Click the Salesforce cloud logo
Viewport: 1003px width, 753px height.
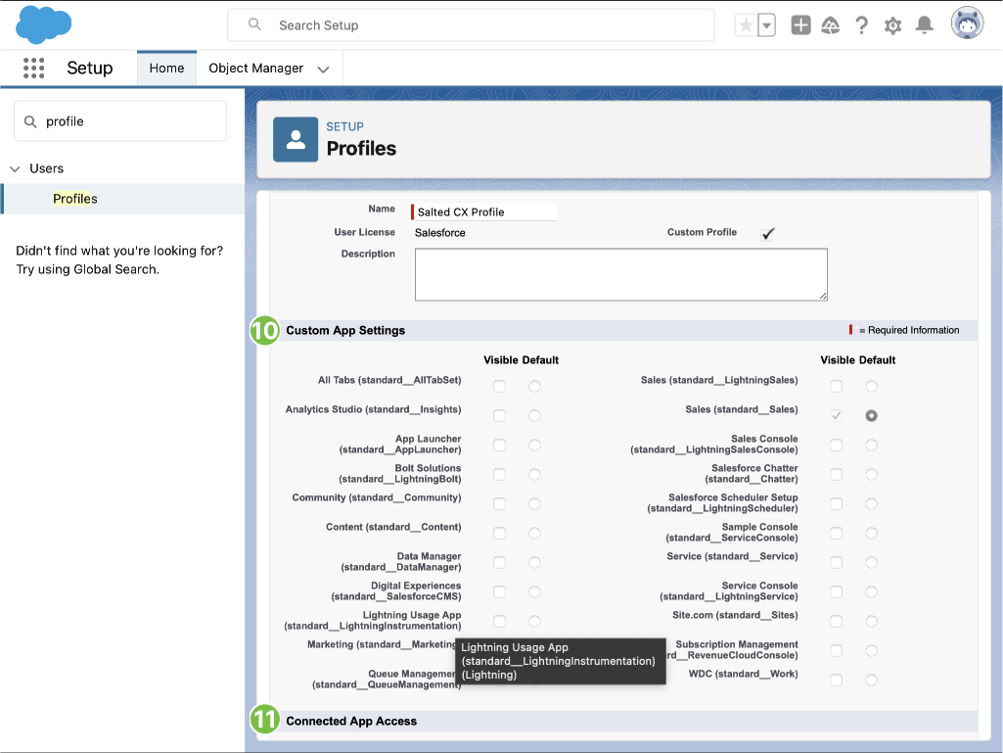point(44,24)
